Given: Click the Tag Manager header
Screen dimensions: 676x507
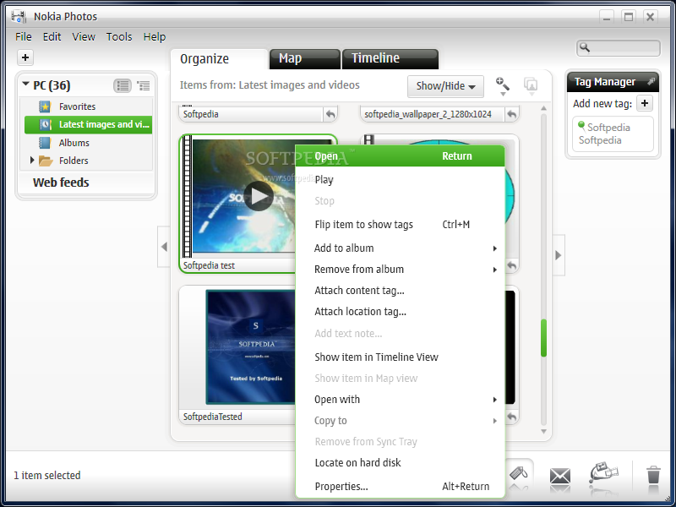Looking at the screenshot, I should click(613, 81).
